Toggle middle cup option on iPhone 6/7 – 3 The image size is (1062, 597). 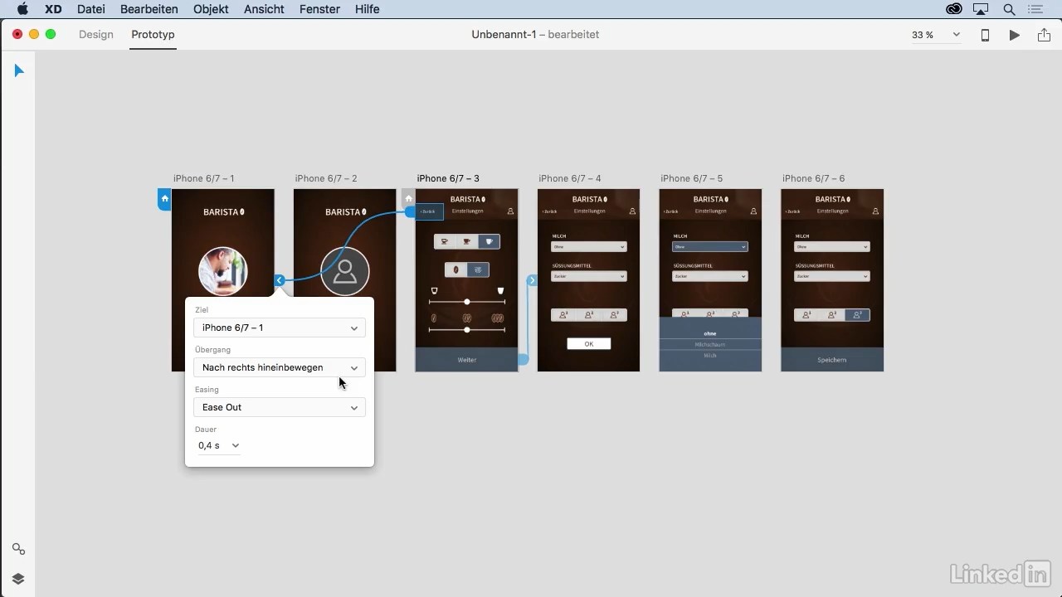click(x=467, y=242)
